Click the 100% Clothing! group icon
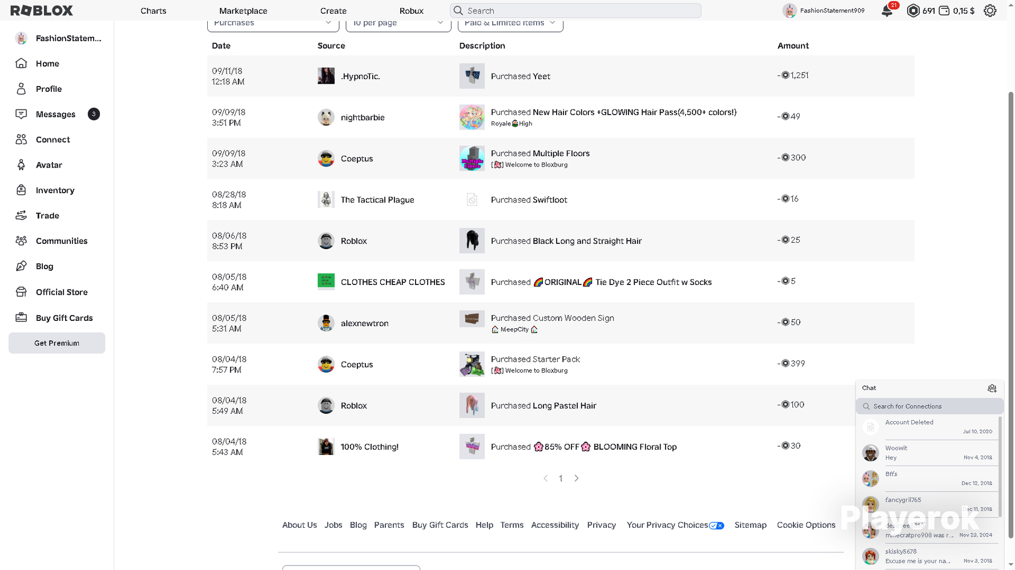Viewport: 1015px width, 570px height. (x=326, y=446)
